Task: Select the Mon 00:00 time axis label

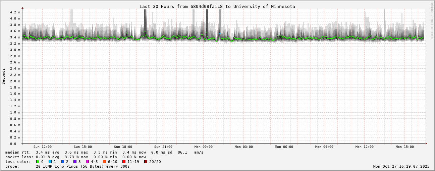Action: coord(204,147)
